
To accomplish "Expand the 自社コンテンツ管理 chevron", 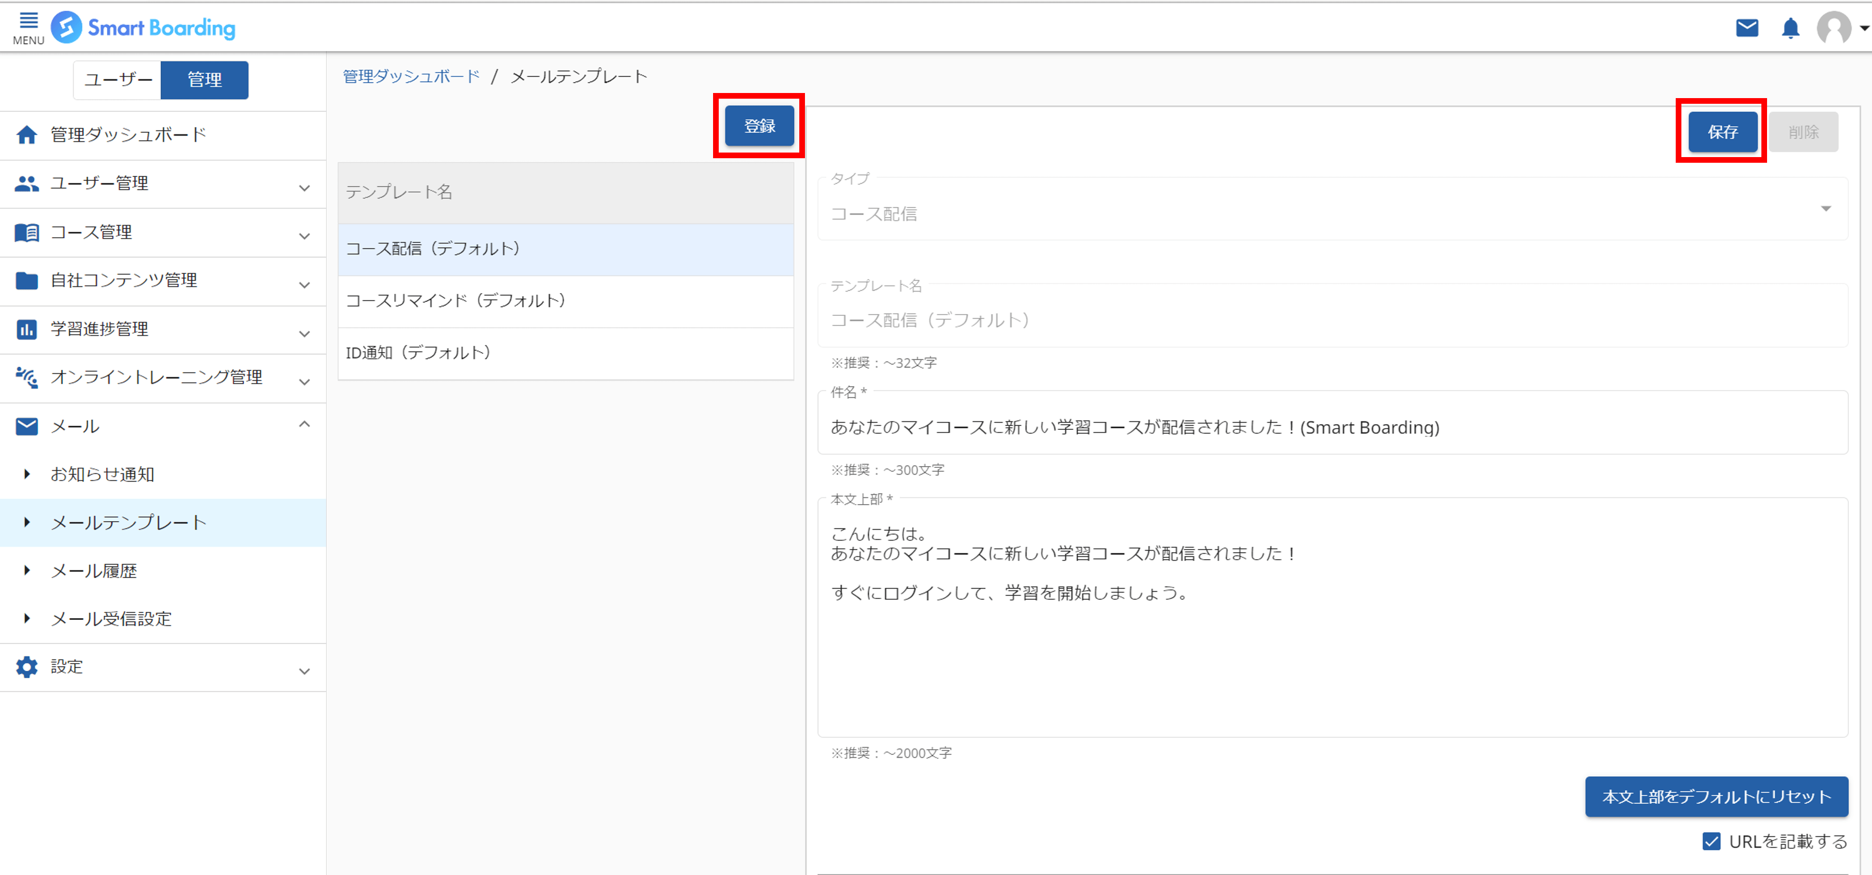I will 305,285.
